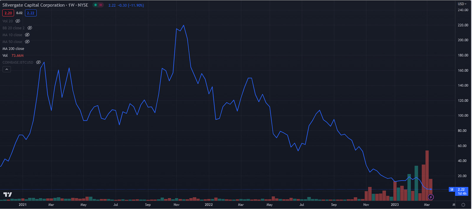Screen dimensions: 472x209
Task: Show the Vol 20 indicator via eye icon
Action: [18, 21]
